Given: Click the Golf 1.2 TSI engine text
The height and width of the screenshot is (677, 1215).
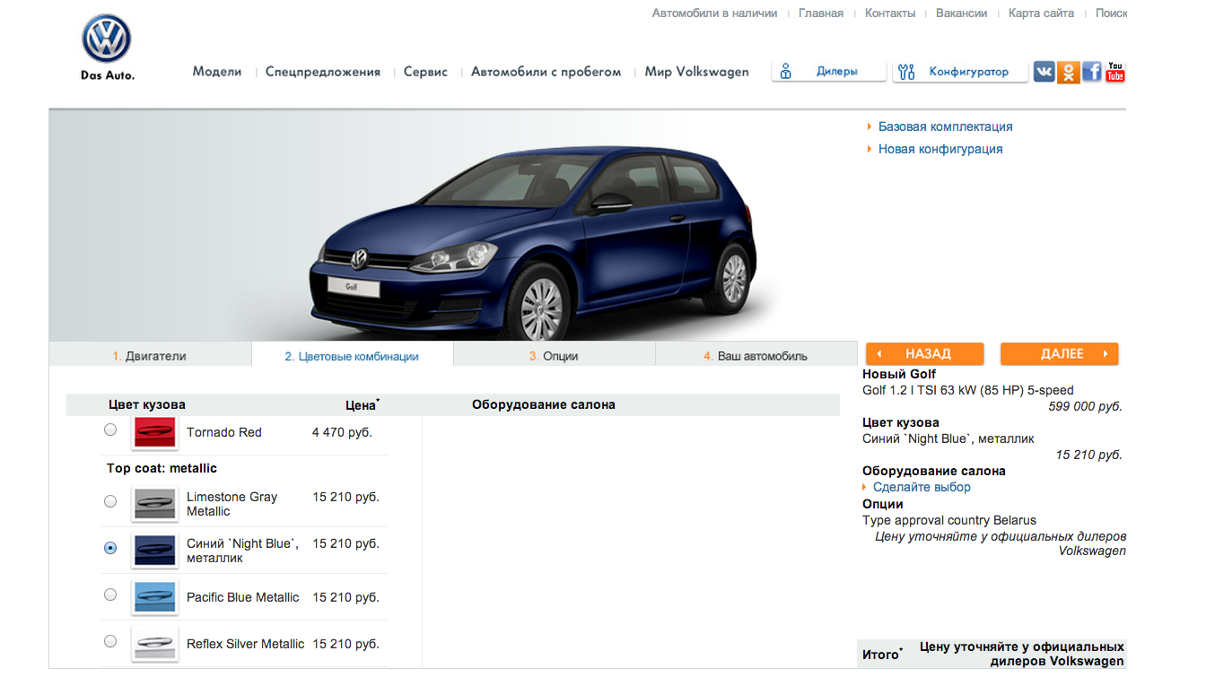Looking at the screenshot, I should point(968,390).
